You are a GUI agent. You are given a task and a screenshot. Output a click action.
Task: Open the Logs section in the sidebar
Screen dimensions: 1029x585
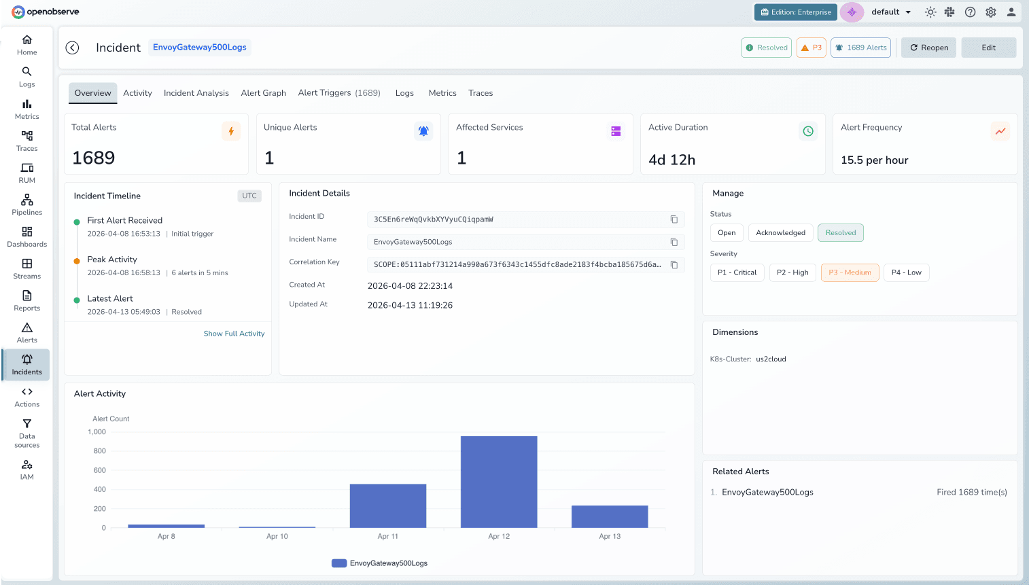point(27,76)
